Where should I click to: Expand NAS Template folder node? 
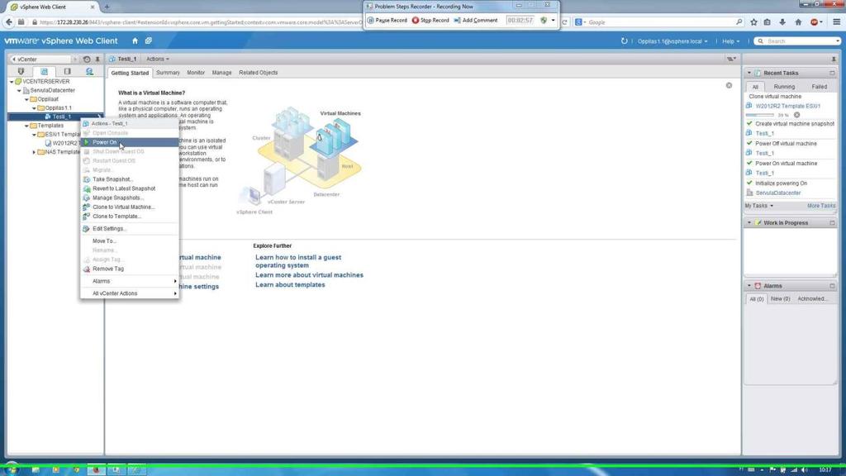coord(34,152)
